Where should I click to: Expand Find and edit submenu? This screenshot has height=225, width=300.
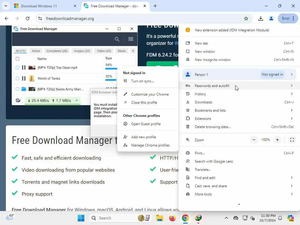[x=239, y=178]
